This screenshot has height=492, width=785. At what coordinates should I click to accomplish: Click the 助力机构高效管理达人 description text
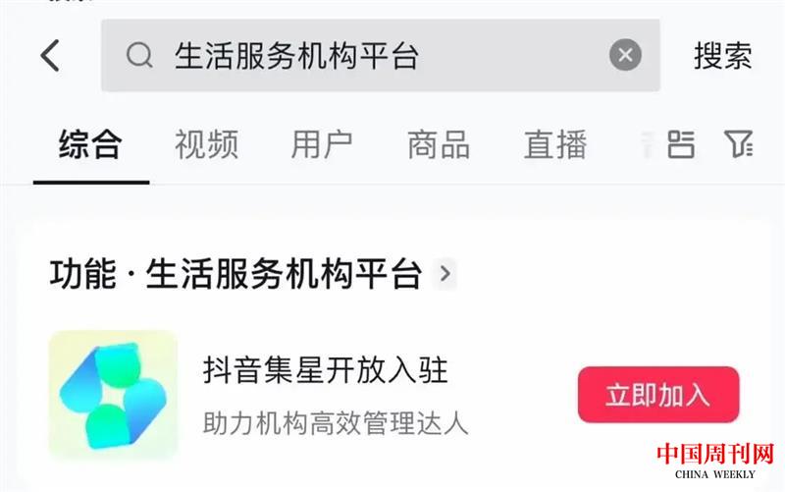[x=336, y=423]
